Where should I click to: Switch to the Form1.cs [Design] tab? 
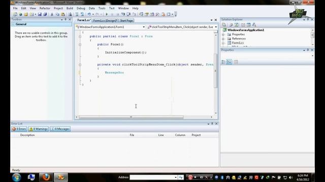click(x=105, y=20)
